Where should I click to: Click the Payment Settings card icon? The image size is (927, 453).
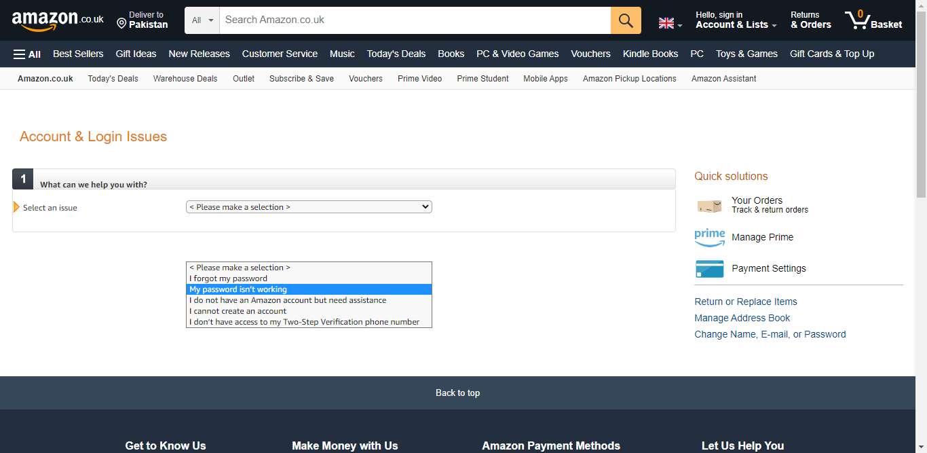pos(710,269)
